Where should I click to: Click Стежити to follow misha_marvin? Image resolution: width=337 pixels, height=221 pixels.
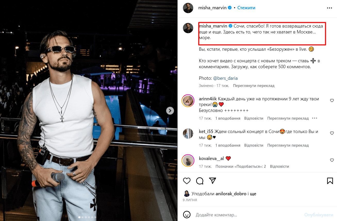[246, 8]
